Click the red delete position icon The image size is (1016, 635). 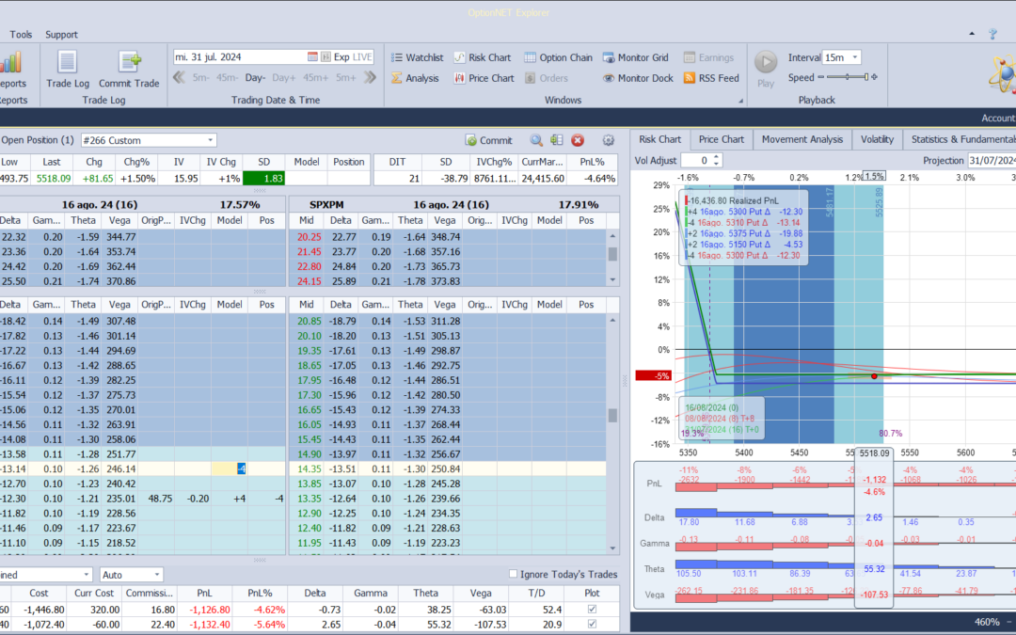click(x=578, y=140)
